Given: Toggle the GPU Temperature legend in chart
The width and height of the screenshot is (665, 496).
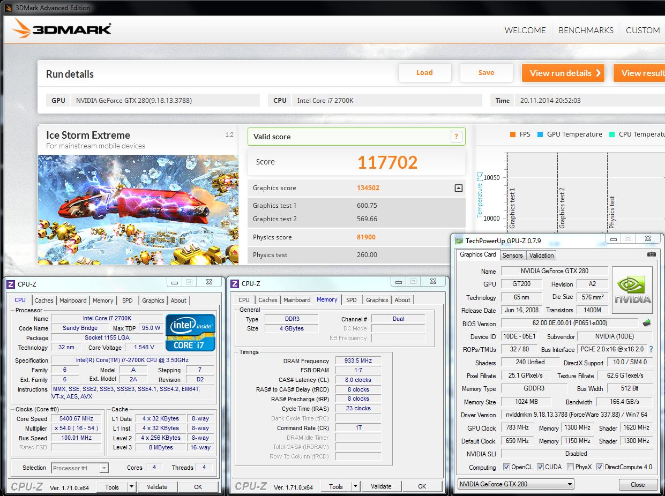Looking at the screenshot, I should tap(569, 134).
